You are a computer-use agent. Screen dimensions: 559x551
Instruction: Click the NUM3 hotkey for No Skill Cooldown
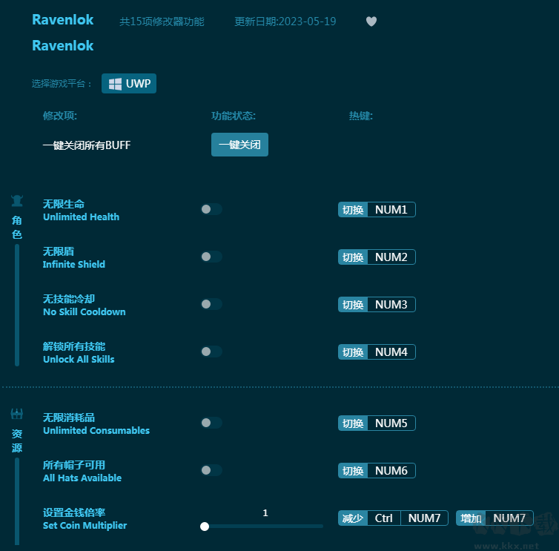[391, 304]
